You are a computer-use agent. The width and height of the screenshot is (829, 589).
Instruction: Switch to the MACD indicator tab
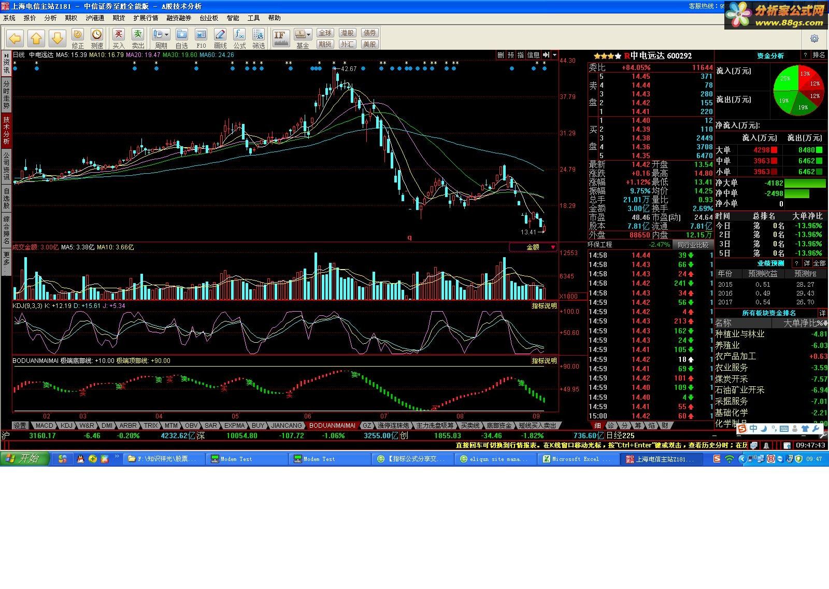(x=45, y=426)
